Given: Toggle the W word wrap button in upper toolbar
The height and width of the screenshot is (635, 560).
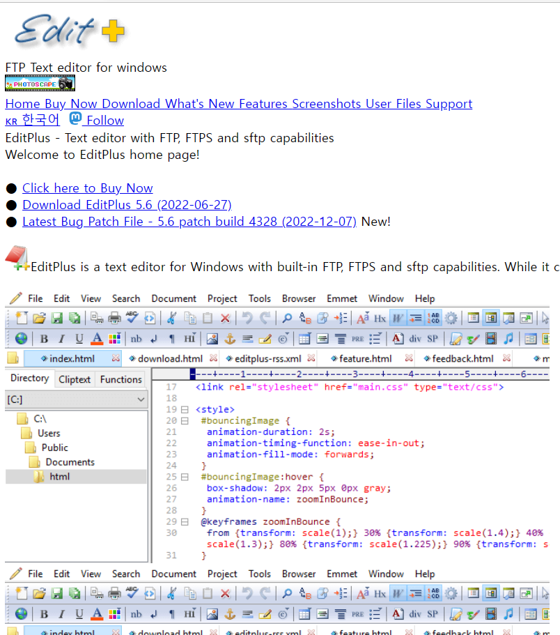Looking at the screenshot, I should point(398,319).
